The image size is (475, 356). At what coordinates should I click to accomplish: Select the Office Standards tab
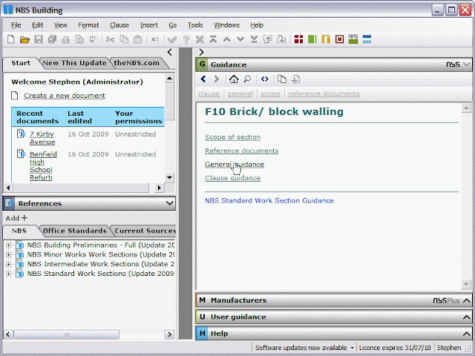(x=74, y=231)
